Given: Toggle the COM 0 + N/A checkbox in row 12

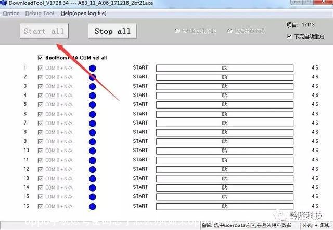Looking at the screenshot, I should click(x=41, y=169).
